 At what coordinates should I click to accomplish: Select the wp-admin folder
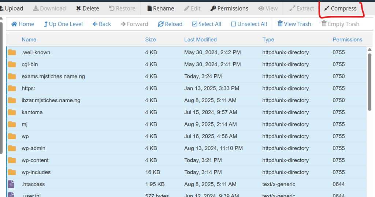tap(33, 148)
